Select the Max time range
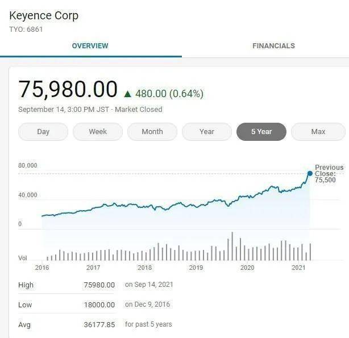 point(318,132)
